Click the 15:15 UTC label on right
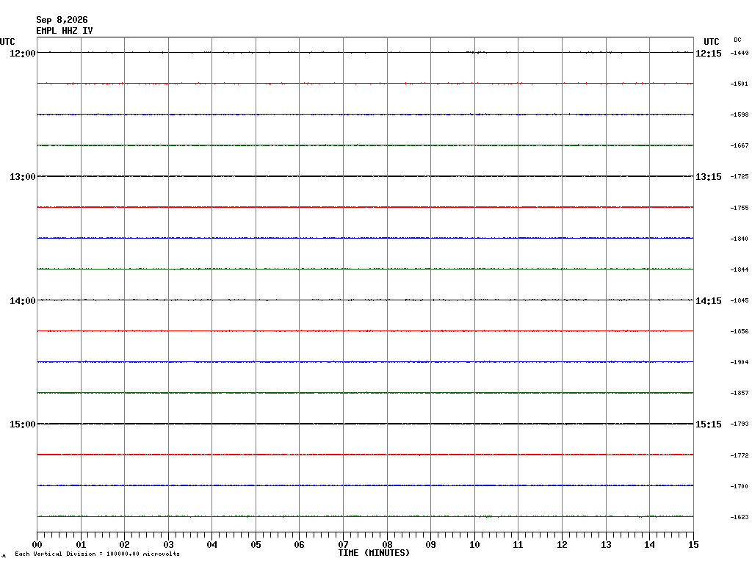This screenshot has height=564, width=752. pos(709,424)
